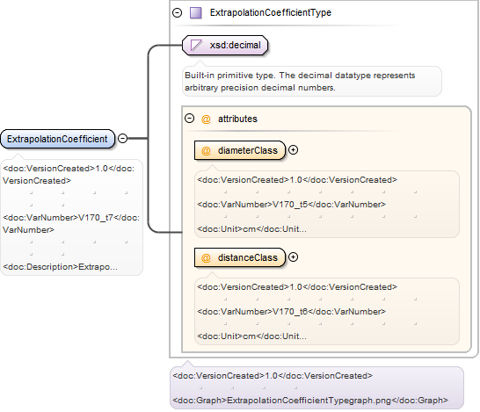Viewport: 480px width, 412px height.
Task: Click the @ icon in diameterClass box
Action: tap(206, 150)
